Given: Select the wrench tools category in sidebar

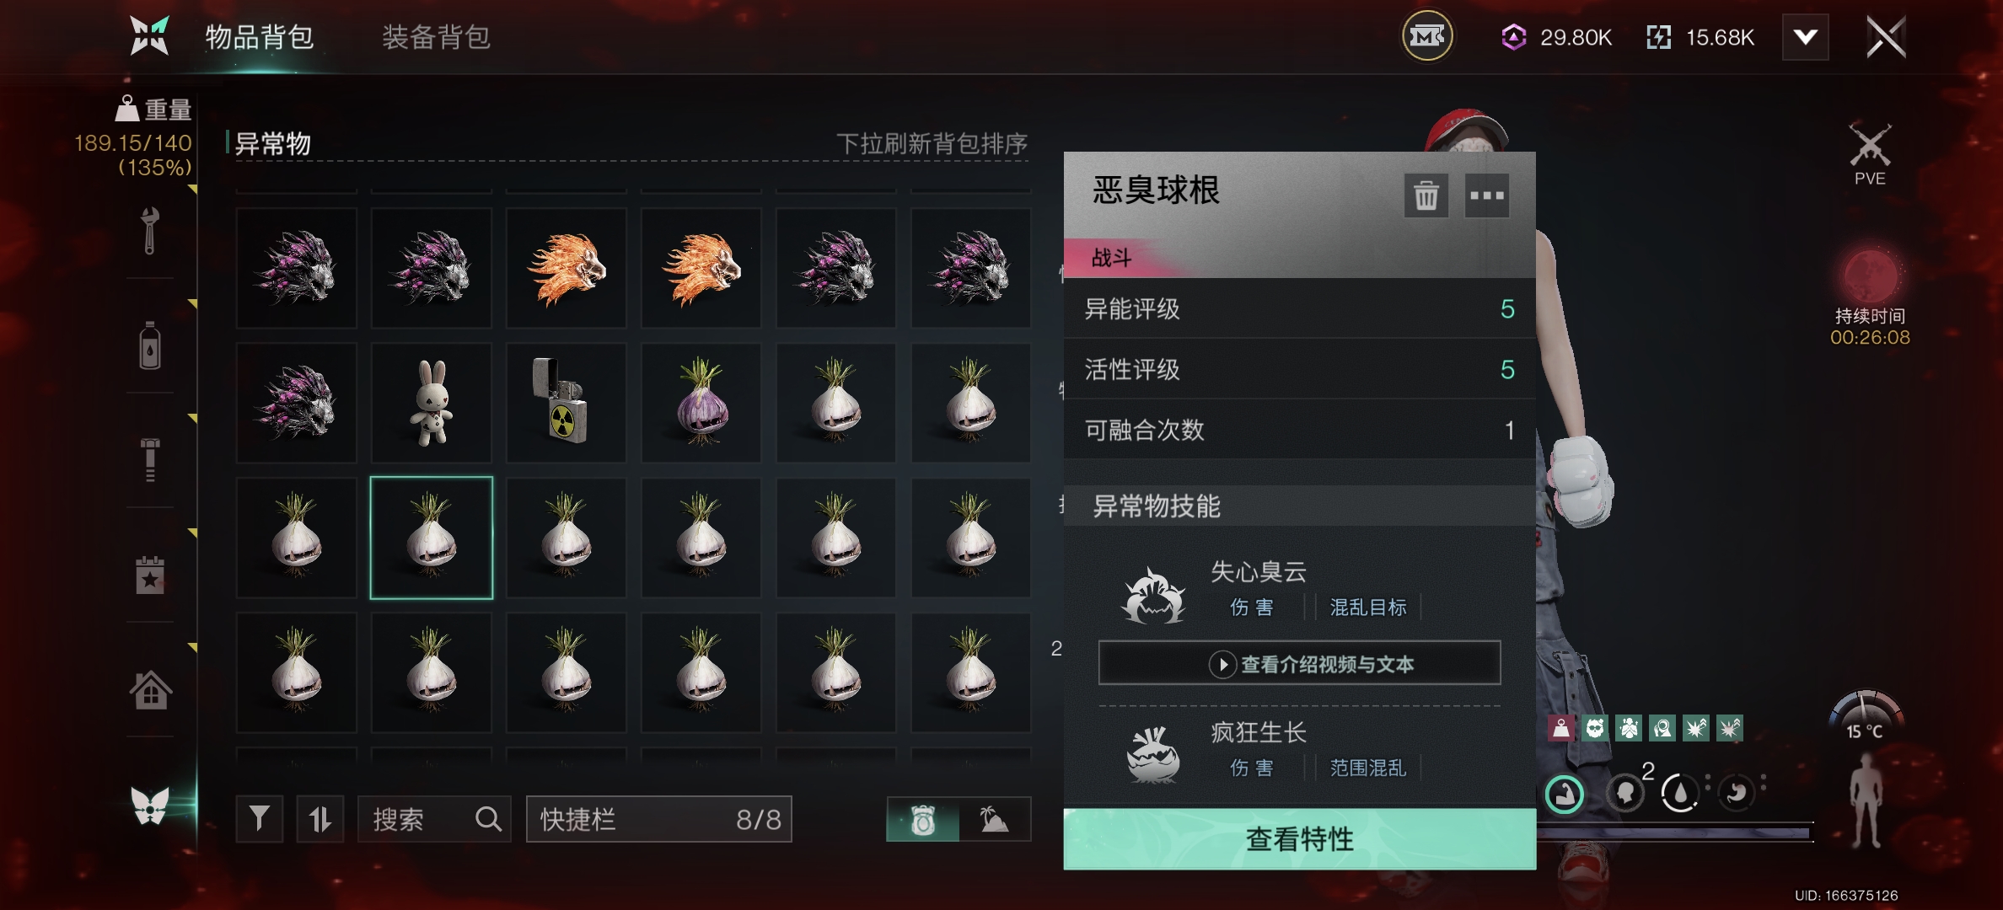Looking at the screenshot, I should point(150,230).
